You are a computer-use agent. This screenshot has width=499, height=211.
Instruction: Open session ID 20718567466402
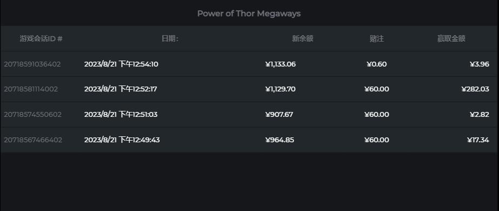click(33, 140)
